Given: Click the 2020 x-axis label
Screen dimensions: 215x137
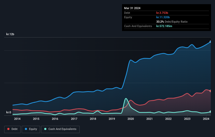Looking at the screenshot, I should coord(131,119).
